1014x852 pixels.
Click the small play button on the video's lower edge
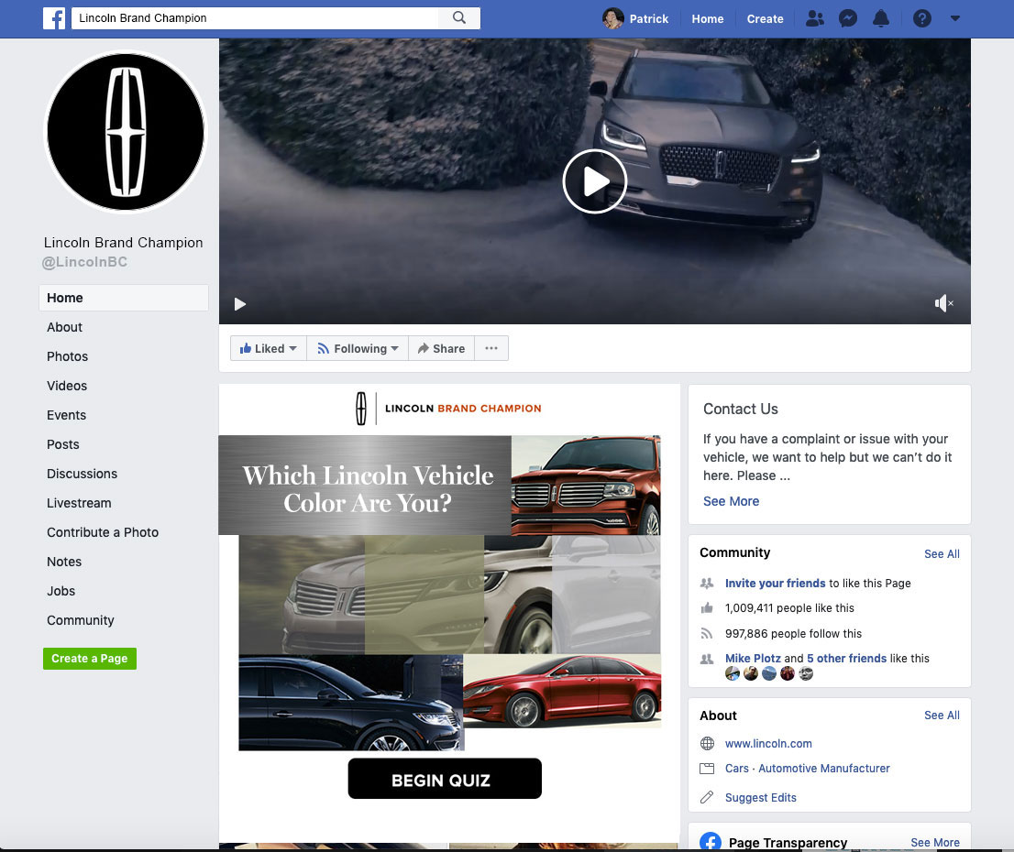coord(240,304)
